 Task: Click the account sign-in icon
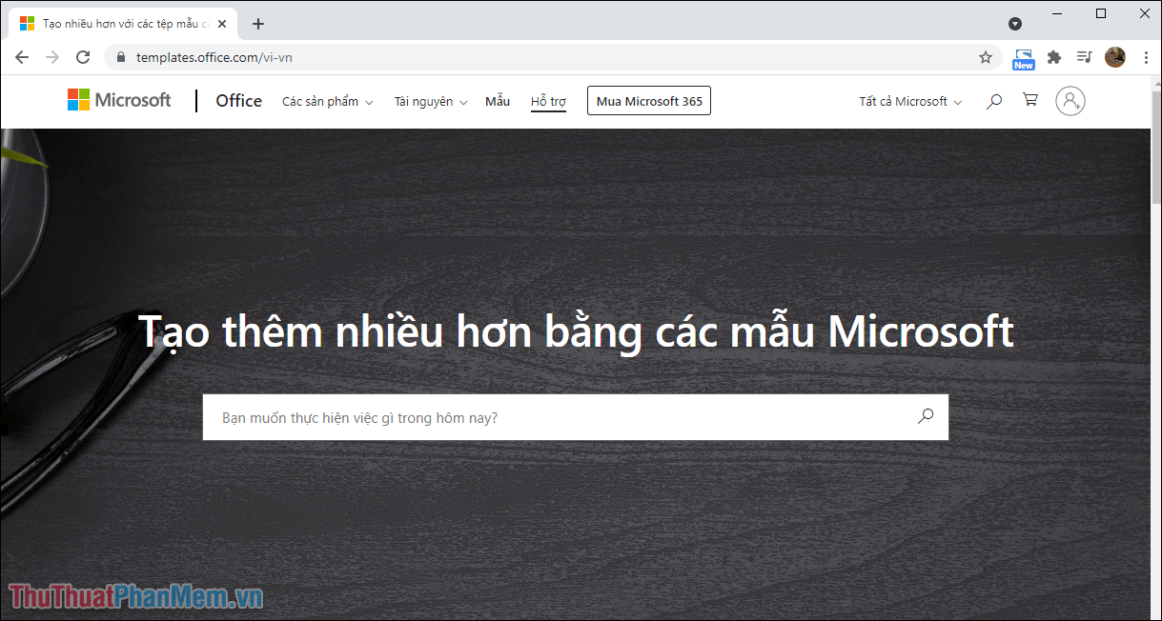pyautogui.click(x=1070, y=100)
